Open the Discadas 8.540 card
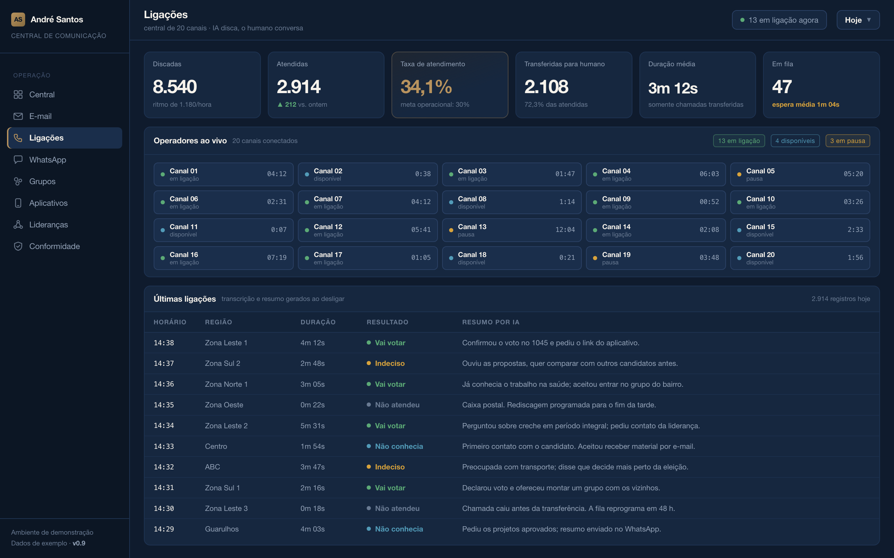 (x=202, y=85)
